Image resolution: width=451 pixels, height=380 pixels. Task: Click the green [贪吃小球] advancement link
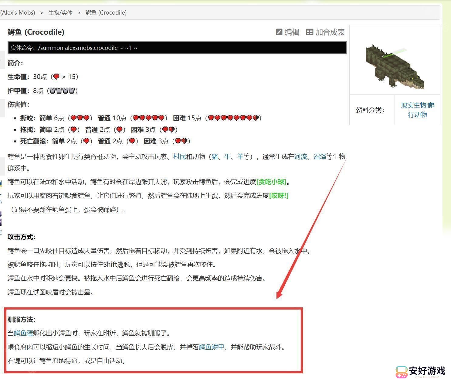(271, 182)
